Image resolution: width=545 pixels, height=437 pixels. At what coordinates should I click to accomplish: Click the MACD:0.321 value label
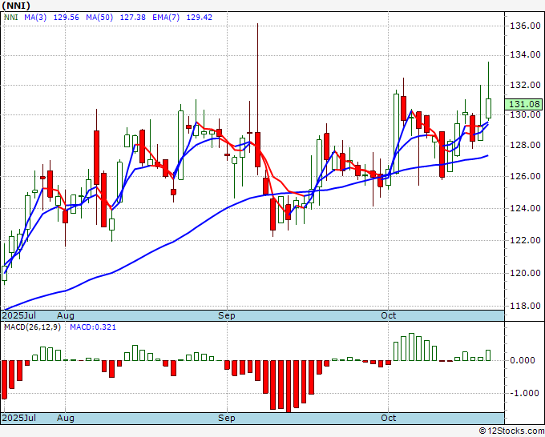pos(93,327)
